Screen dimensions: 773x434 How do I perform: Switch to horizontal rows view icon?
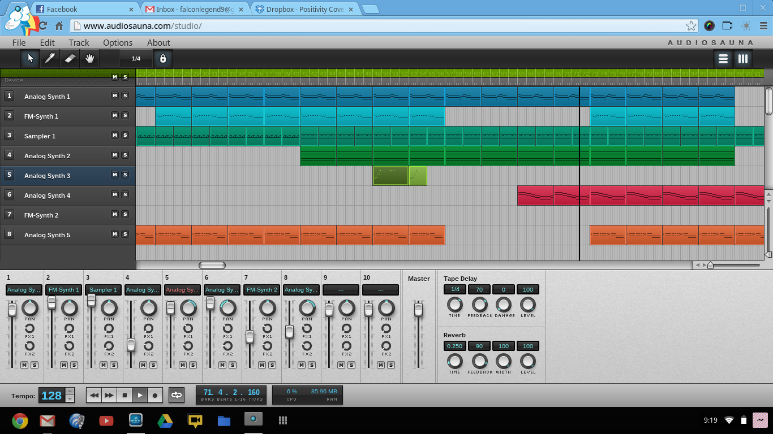[723, 59]
